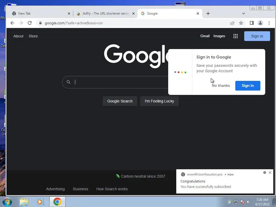Click the Sign in button in Google header
Screen dimensions: 276x207
pos(257,36)
